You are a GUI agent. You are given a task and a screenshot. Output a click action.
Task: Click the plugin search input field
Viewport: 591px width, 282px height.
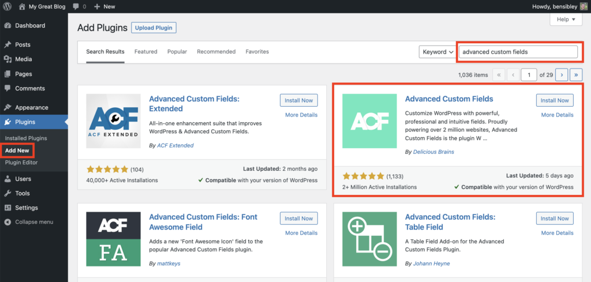click(x=518, y=52)
